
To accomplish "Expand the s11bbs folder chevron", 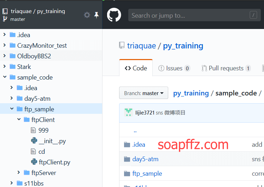I will click(12, 183).
